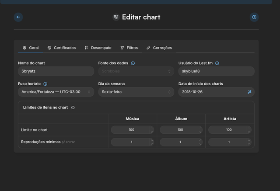Increase Artista limite no chart stepper
Image resolution: width=280 pixels, height=191 pixels.
pyautogui.click(x=249, y=128)
